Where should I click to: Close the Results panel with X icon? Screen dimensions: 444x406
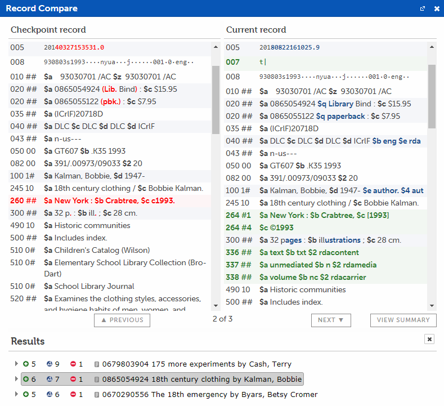[x=429, y=339]
